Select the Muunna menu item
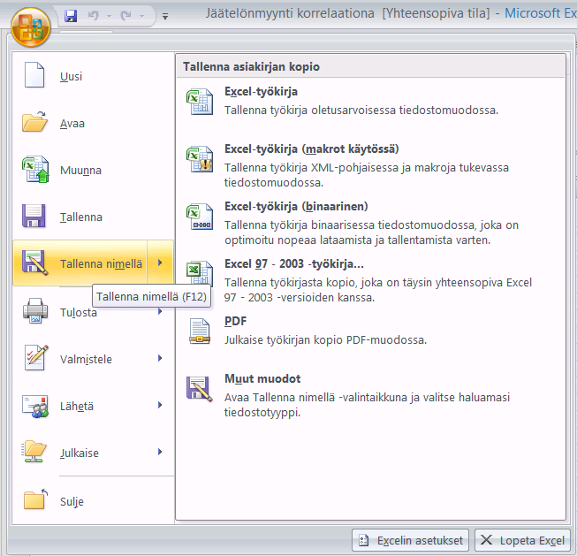Image resolution: width=577 pixels, height=556 pixels. coord(93,170)
